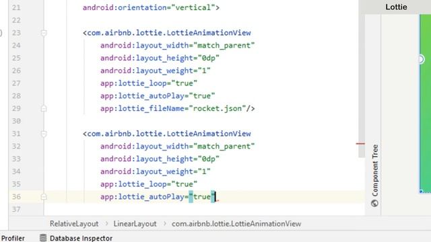Select com.airbnb.lottie.LottieAnimationView breadcrumb
The image size is (431, 242).
[236, 224]
